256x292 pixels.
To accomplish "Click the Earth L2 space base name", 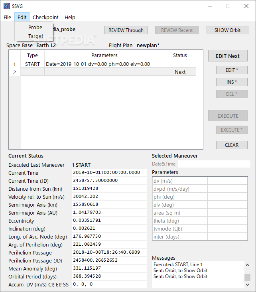I will tap(46, 45).
